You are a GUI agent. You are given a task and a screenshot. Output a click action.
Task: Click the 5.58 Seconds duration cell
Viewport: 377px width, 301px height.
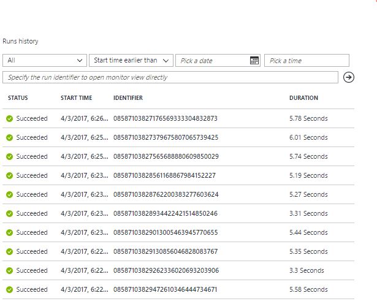point(308,289)
